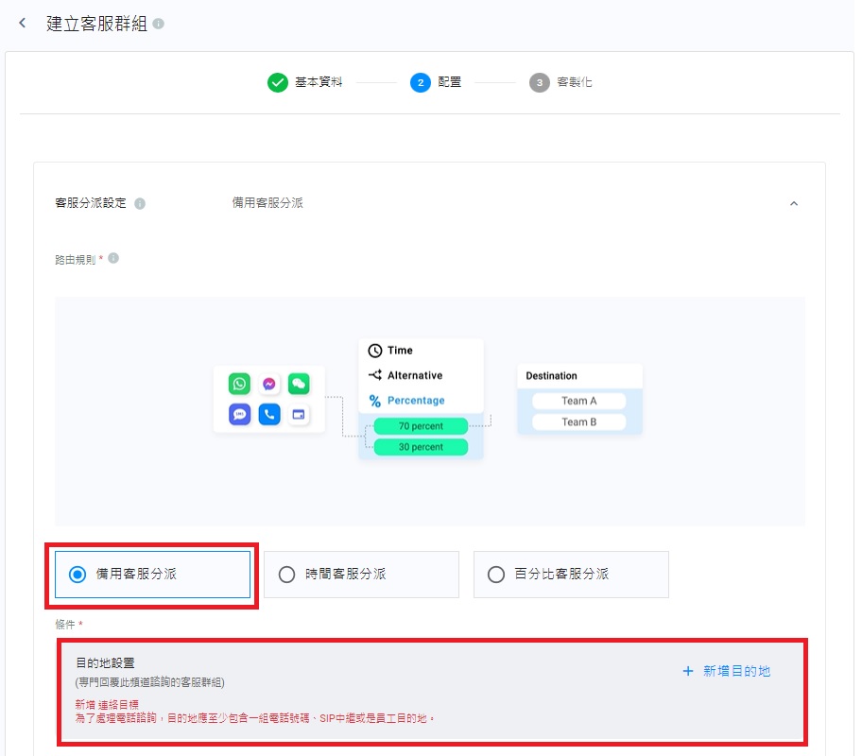
Task: Click blue phone call icon in diagram
Action: click(268, 414)
